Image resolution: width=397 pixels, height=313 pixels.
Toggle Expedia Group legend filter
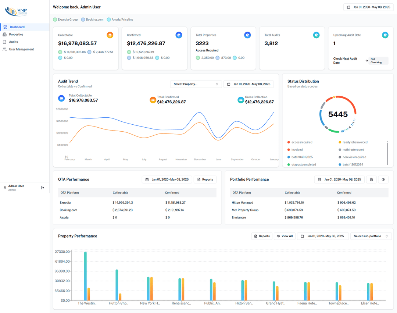65,19
